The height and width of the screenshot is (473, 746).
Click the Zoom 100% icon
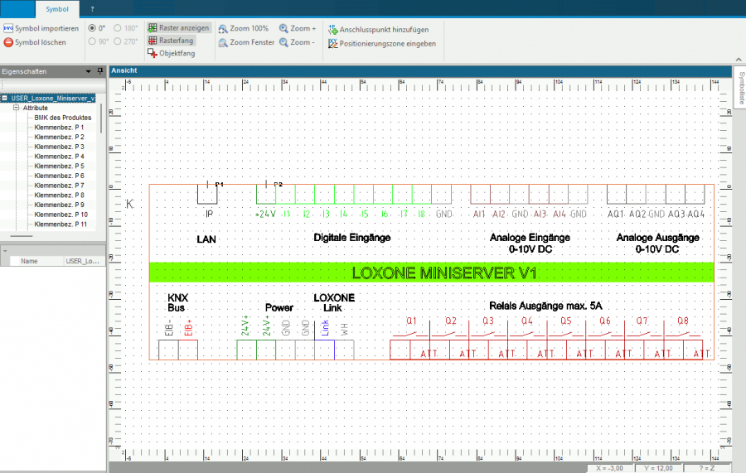(x=223, y=29)
